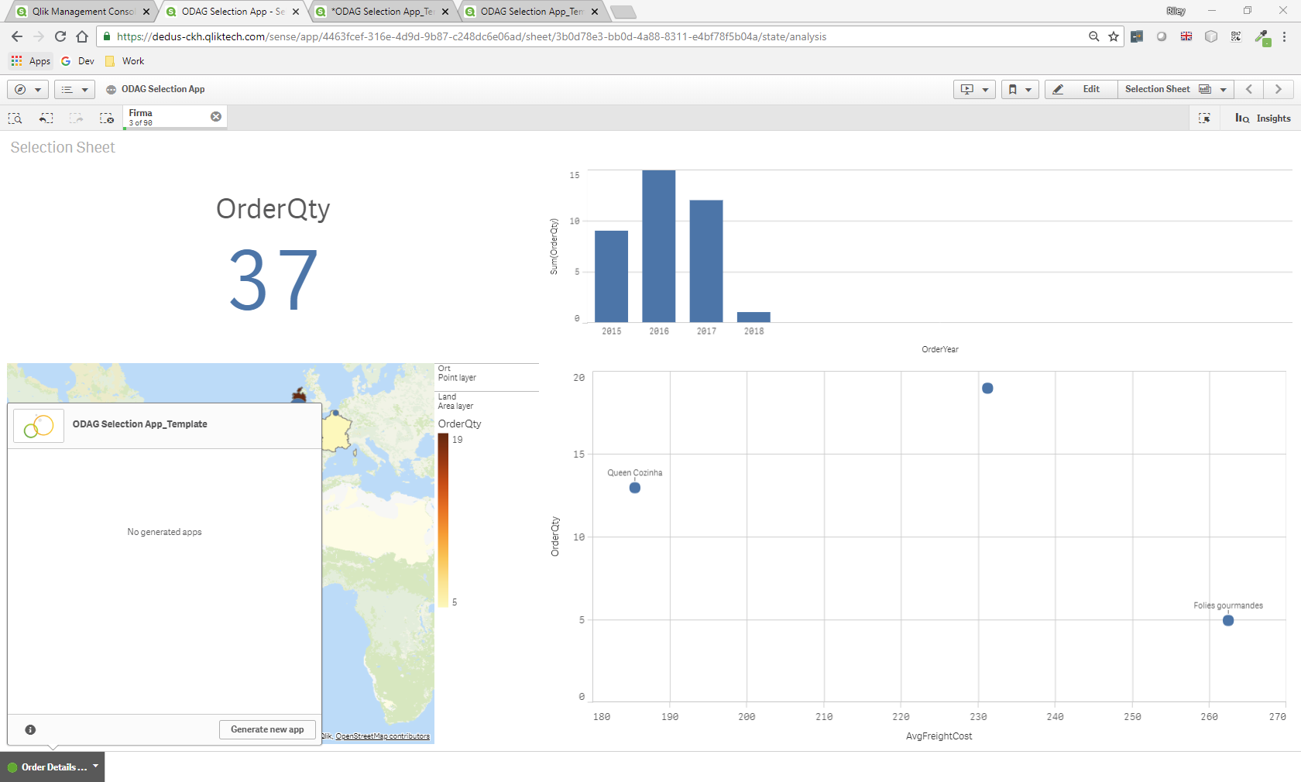Viewport: 1301px width, 782px height.
Task: Open the selections tool icon
Action: coord(1204,118)
